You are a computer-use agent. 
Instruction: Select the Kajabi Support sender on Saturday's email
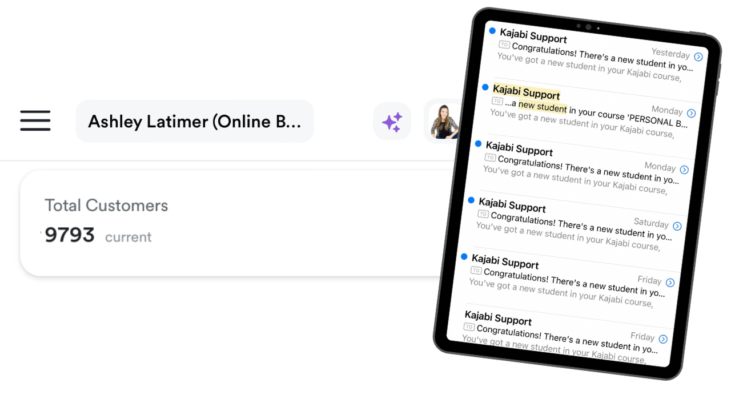coord(512,205)
